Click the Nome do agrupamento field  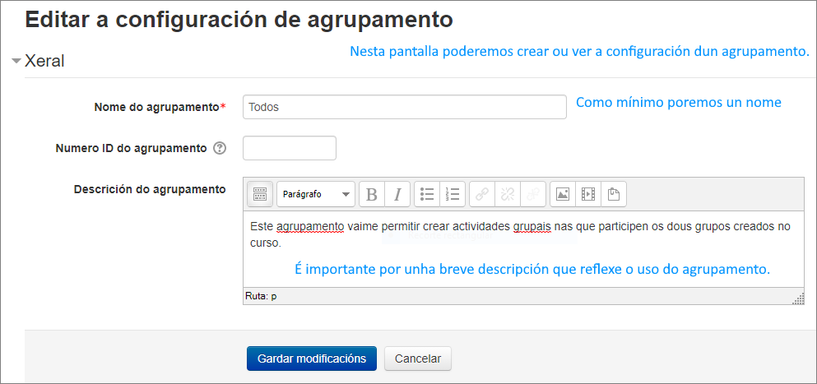coord(404,107)
